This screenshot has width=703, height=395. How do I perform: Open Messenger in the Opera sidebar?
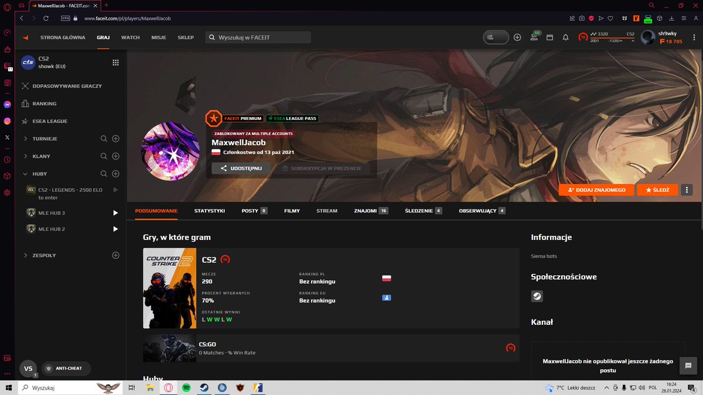(x=7, y=105)
